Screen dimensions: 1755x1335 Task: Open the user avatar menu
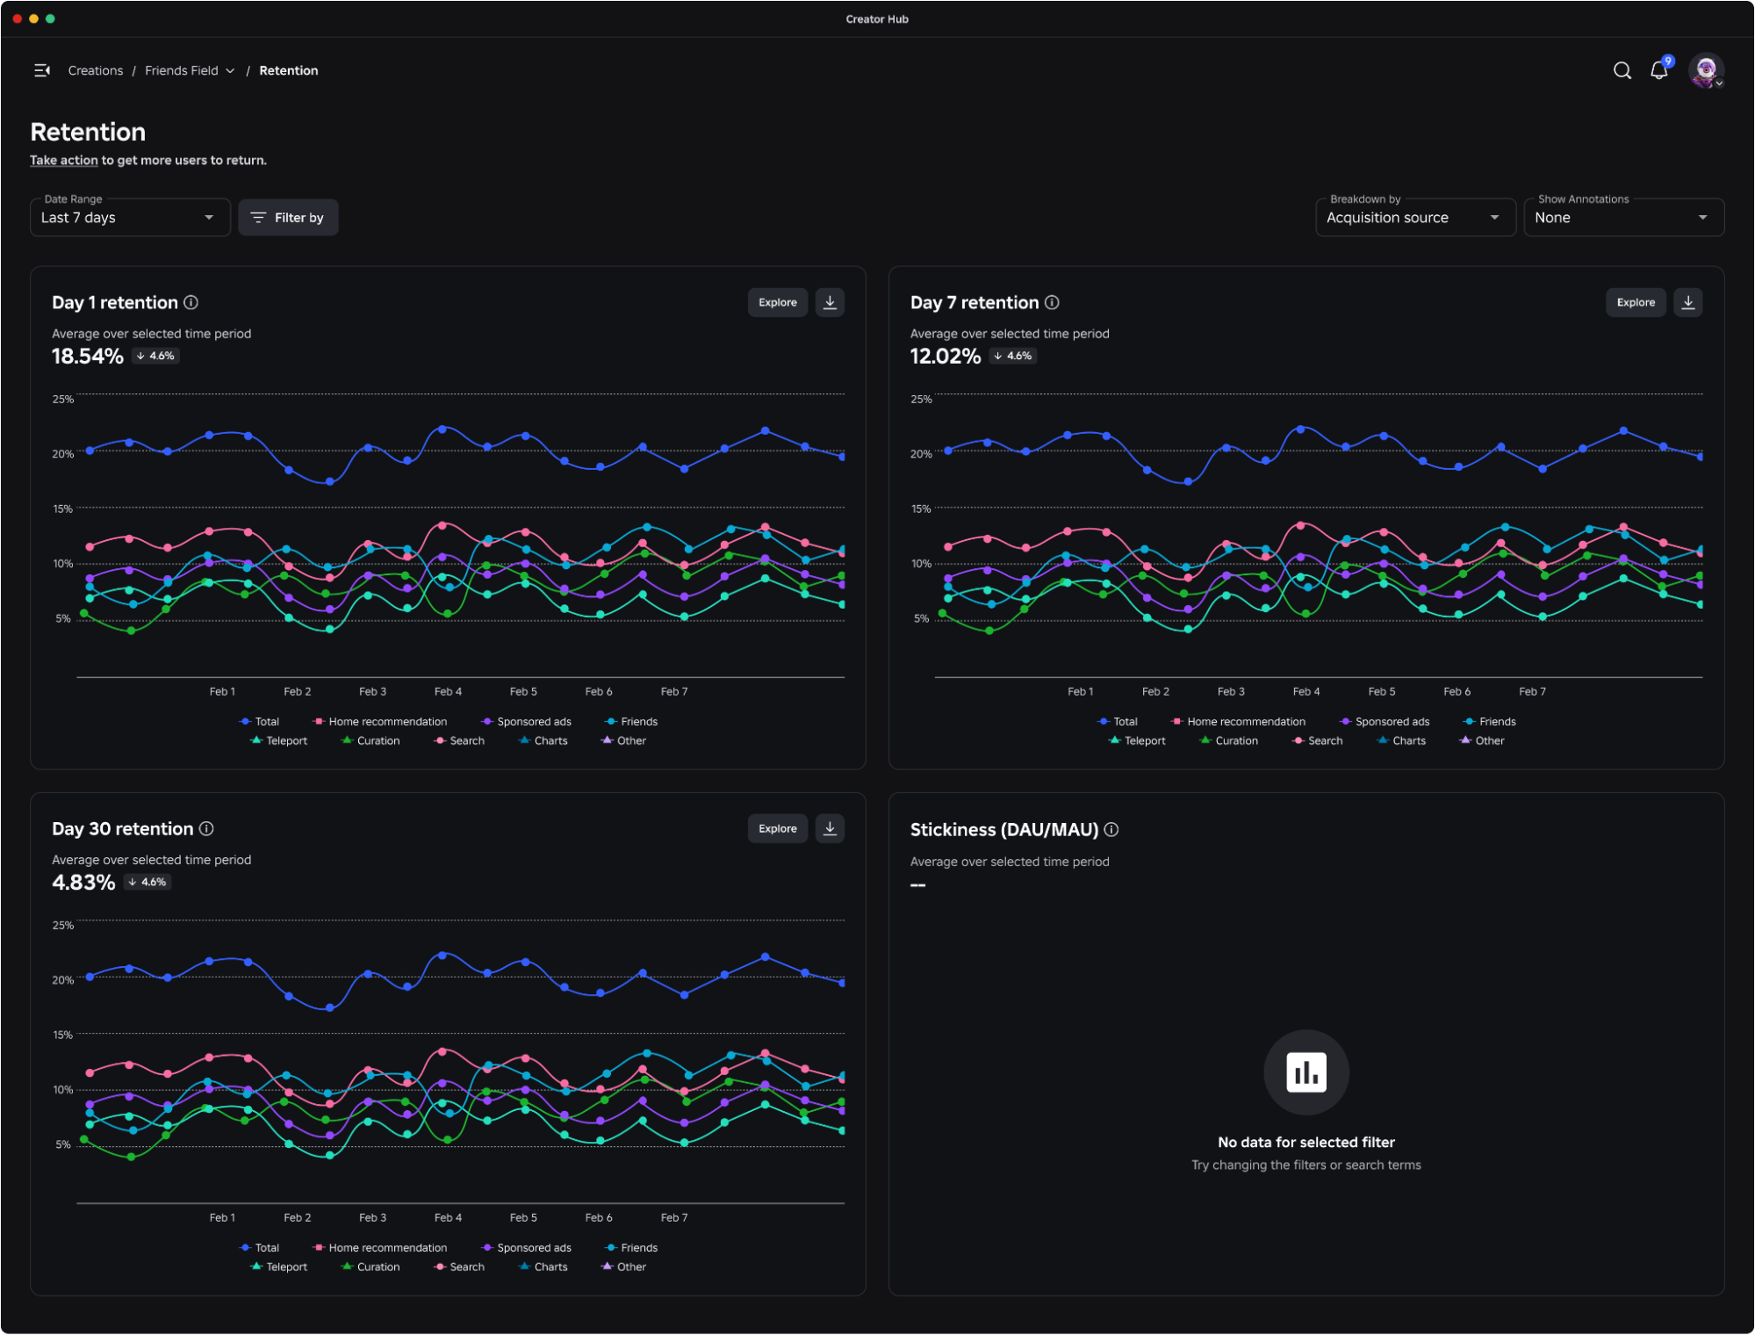[1705, 70]
